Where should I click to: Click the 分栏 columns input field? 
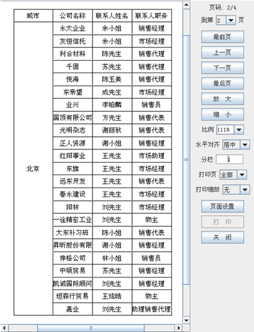pos(230,159)
